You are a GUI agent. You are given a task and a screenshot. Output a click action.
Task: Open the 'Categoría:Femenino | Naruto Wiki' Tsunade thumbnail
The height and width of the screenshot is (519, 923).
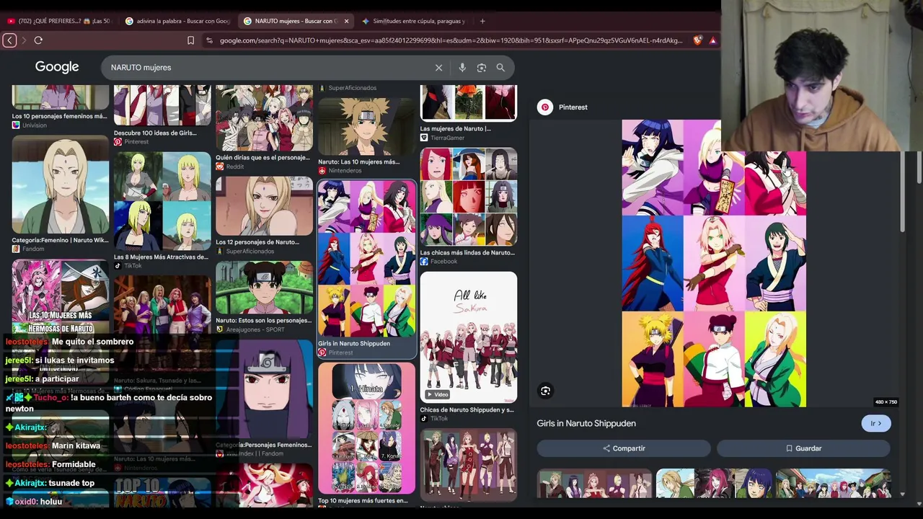coord(61,185)
